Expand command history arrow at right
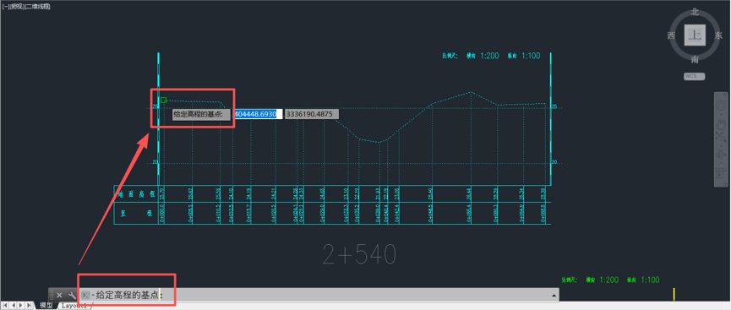The image size is (731, 310). point(554,295)
